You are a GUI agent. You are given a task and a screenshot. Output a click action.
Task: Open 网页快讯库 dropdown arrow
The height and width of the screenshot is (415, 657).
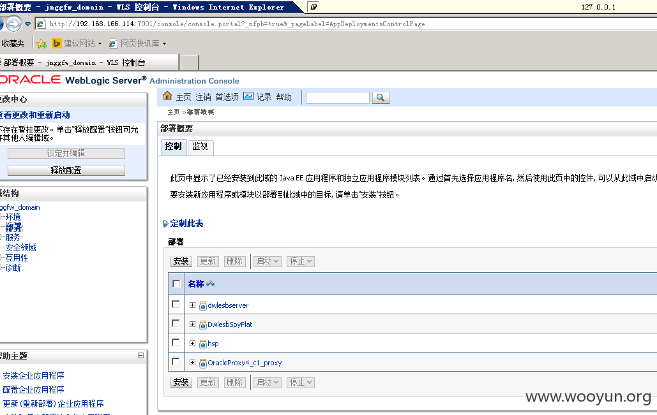(x=164, y=43)
